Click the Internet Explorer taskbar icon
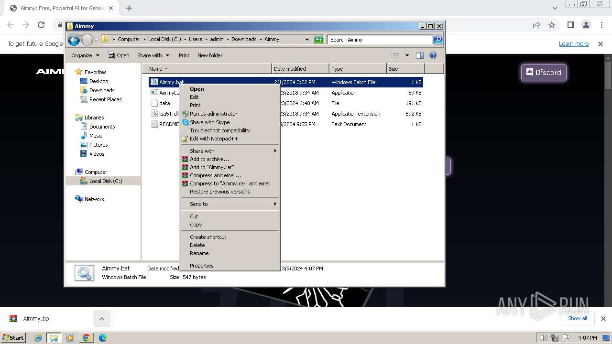 point(38,338)
